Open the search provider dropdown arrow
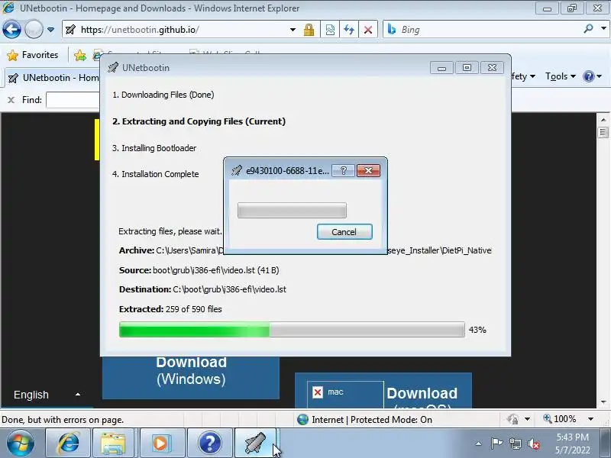Screen dimensions: 611x458 click(x=603, y=29)
